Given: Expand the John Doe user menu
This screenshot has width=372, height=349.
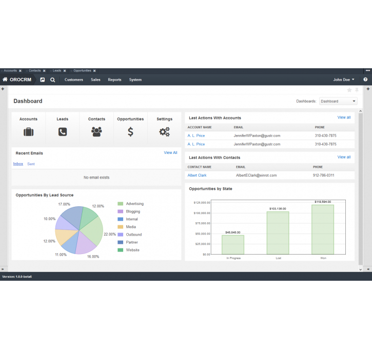Looking at the screenshot, I should [x=344, y=80].
